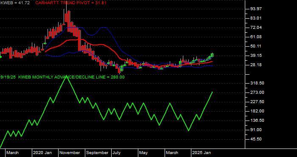The image size is (297, 157).
Task: Click the 273.00 advance/decline axis value
Action: [257, 93]
